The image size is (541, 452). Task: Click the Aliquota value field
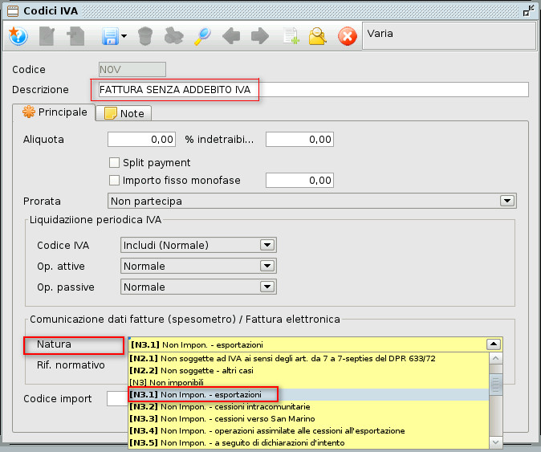pyautogui.click(x=141, y=140)
